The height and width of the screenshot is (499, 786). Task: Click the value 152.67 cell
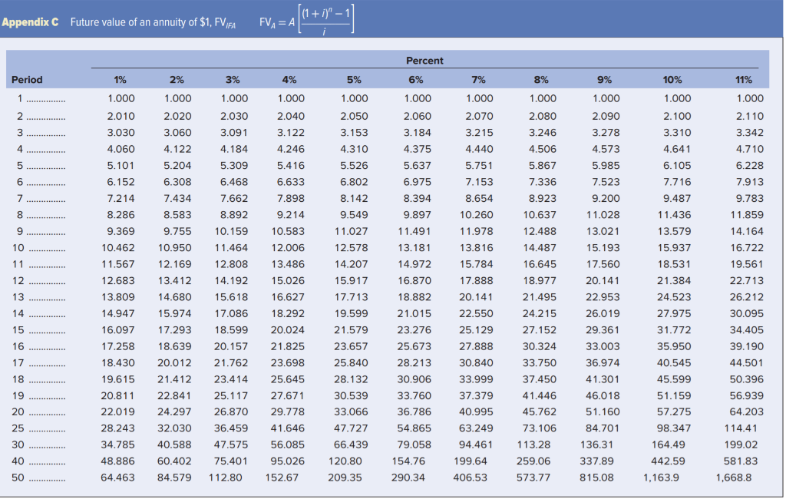coord(282,478)
